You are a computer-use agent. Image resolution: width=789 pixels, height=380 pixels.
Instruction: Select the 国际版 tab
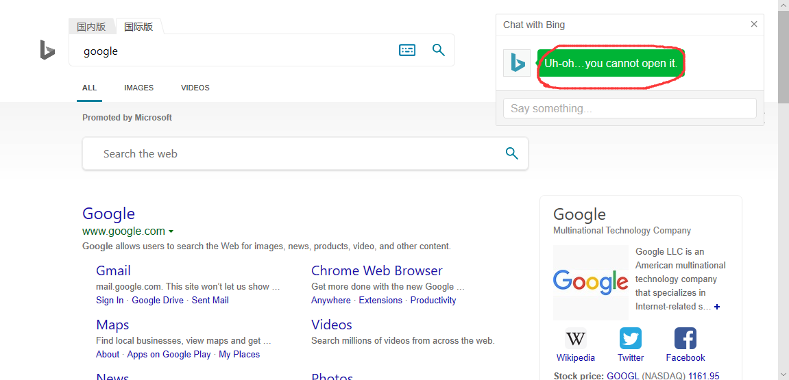pos(138,27)
